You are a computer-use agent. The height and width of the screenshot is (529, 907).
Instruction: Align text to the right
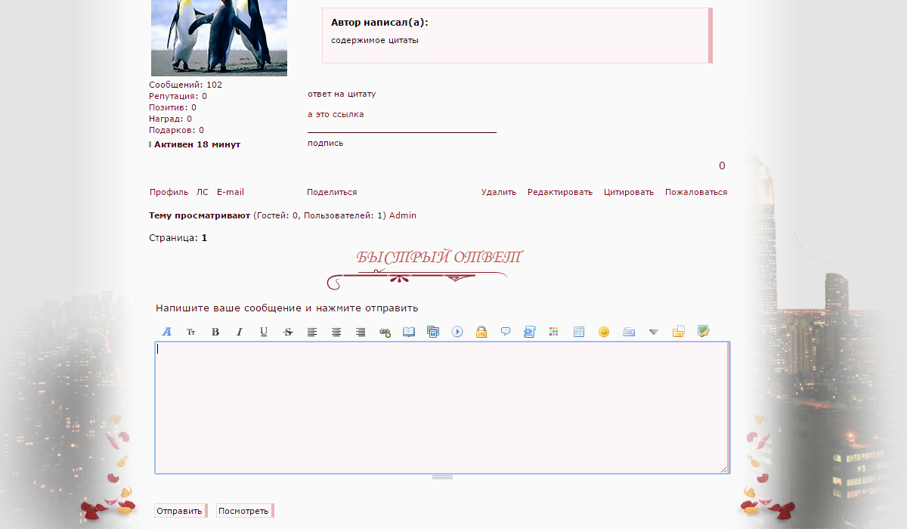[361, 332]
